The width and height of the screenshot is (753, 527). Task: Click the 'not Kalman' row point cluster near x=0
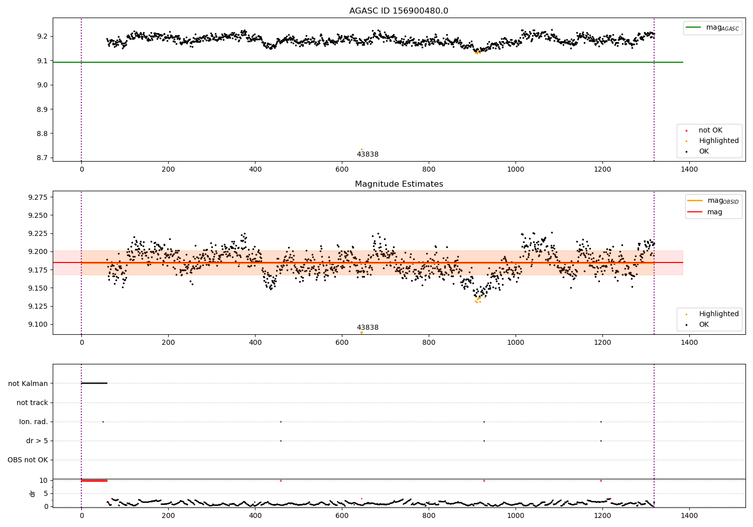(94, 383)
